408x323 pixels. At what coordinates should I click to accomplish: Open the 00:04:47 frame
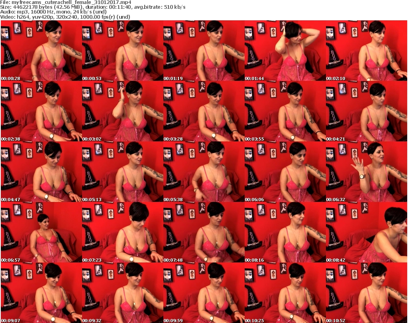(41, 172)
